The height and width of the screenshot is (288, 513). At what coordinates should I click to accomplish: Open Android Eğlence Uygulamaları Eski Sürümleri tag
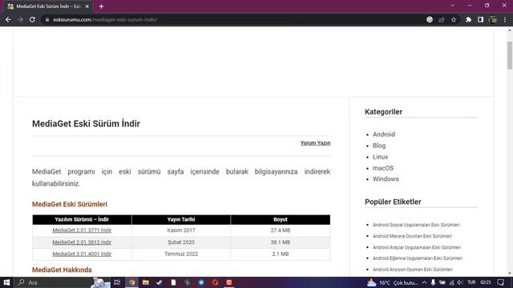(418, 258)
